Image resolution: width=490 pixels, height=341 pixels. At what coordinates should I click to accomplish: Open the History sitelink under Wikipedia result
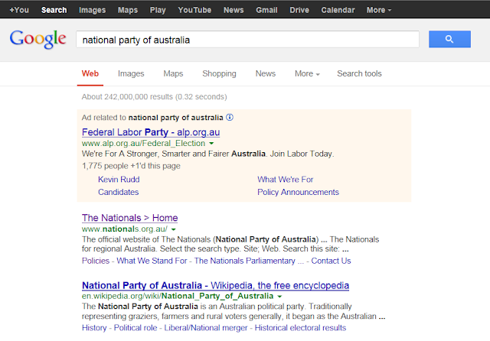coord(94,328)
